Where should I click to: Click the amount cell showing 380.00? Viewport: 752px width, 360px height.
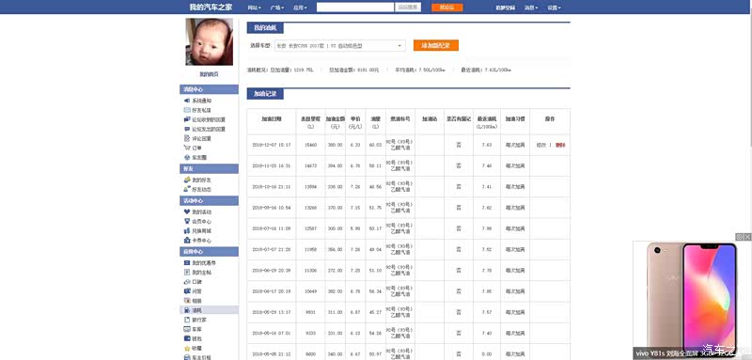coord(336,145)
